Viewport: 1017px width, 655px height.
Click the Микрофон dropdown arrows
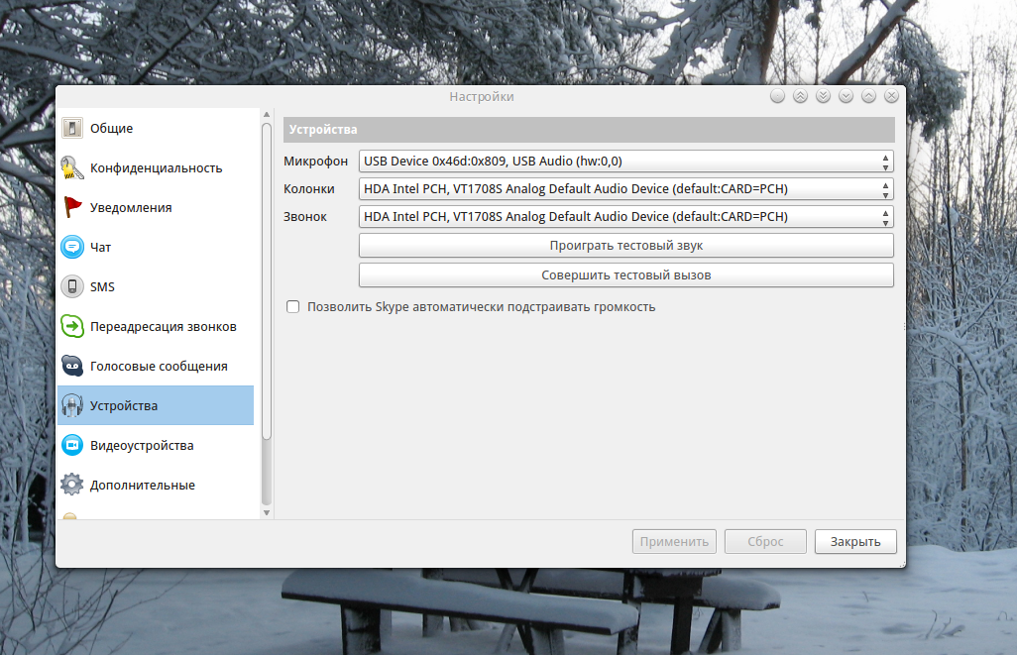tap(885, 162)
